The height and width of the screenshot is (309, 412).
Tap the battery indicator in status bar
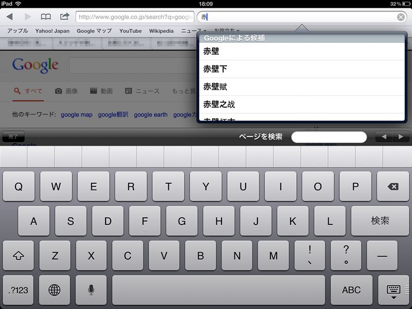coord(406,4)
